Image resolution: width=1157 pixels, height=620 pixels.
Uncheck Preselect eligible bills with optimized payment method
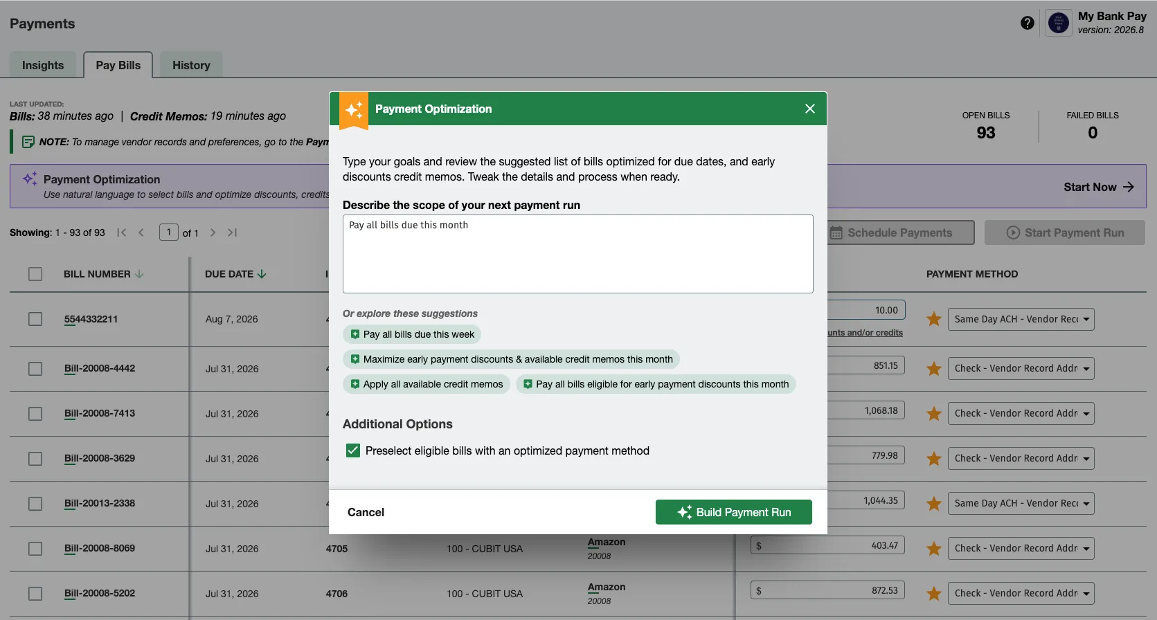[x=353, y=450]
